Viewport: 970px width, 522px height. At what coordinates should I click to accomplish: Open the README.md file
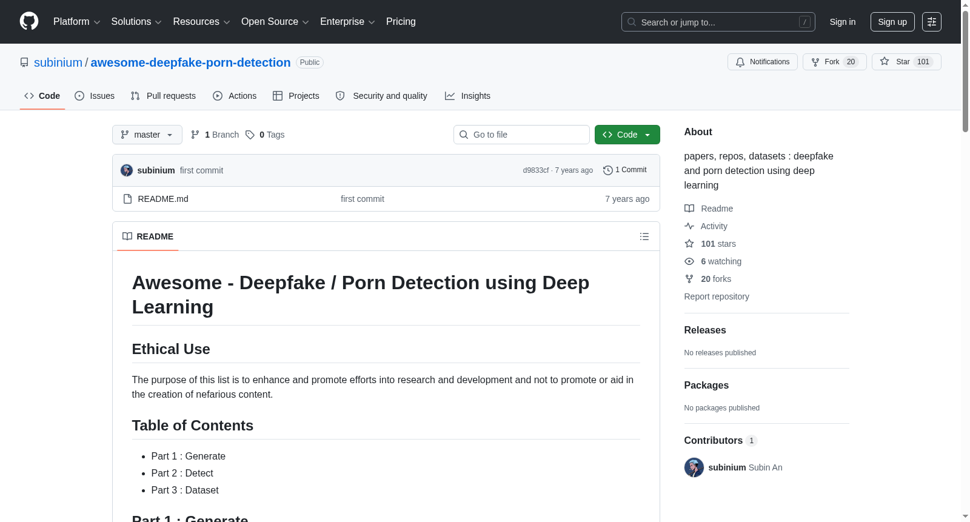(x=163, y=199)
